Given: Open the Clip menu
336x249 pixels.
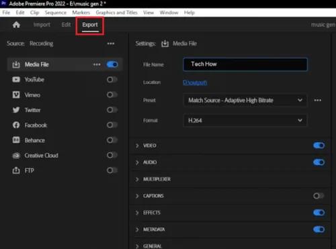Looking at the screenshot, I should (x=34, y=13).
